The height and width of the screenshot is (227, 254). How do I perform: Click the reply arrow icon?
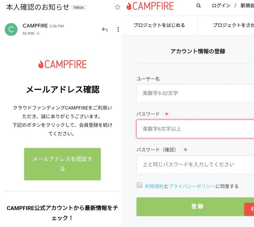(105, 30)
